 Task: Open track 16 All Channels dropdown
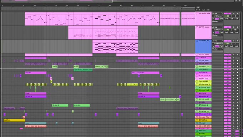pyautogui.click(x=218, y=44)
